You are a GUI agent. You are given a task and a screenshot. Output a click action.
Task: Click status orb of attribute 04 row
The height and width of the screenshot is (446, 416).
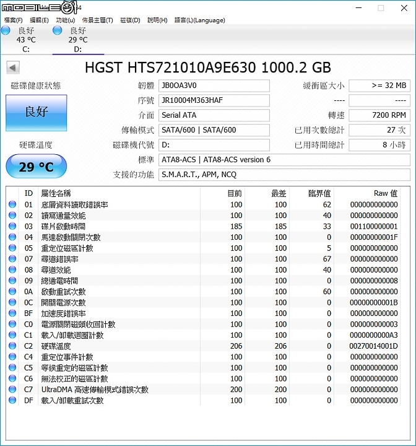point(12,237)
